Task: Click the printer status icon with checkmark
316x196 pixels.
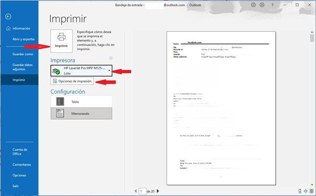Action: click(56, 71)
